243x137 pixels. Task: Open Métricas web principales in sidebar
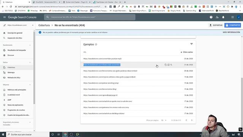click(x=17, y=90)
